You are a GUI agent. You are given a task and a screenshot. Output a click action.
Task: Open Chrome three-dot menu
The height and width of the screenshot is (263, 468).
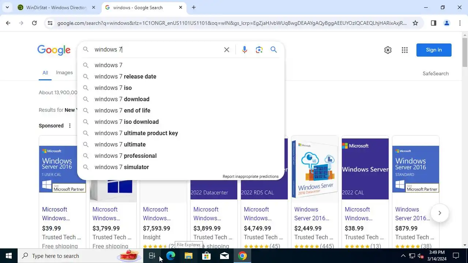pos(460,23)
